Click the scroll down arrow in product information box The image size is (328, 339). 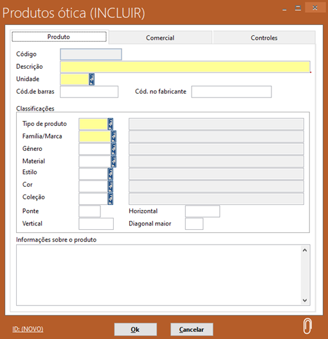click(305, 300)
